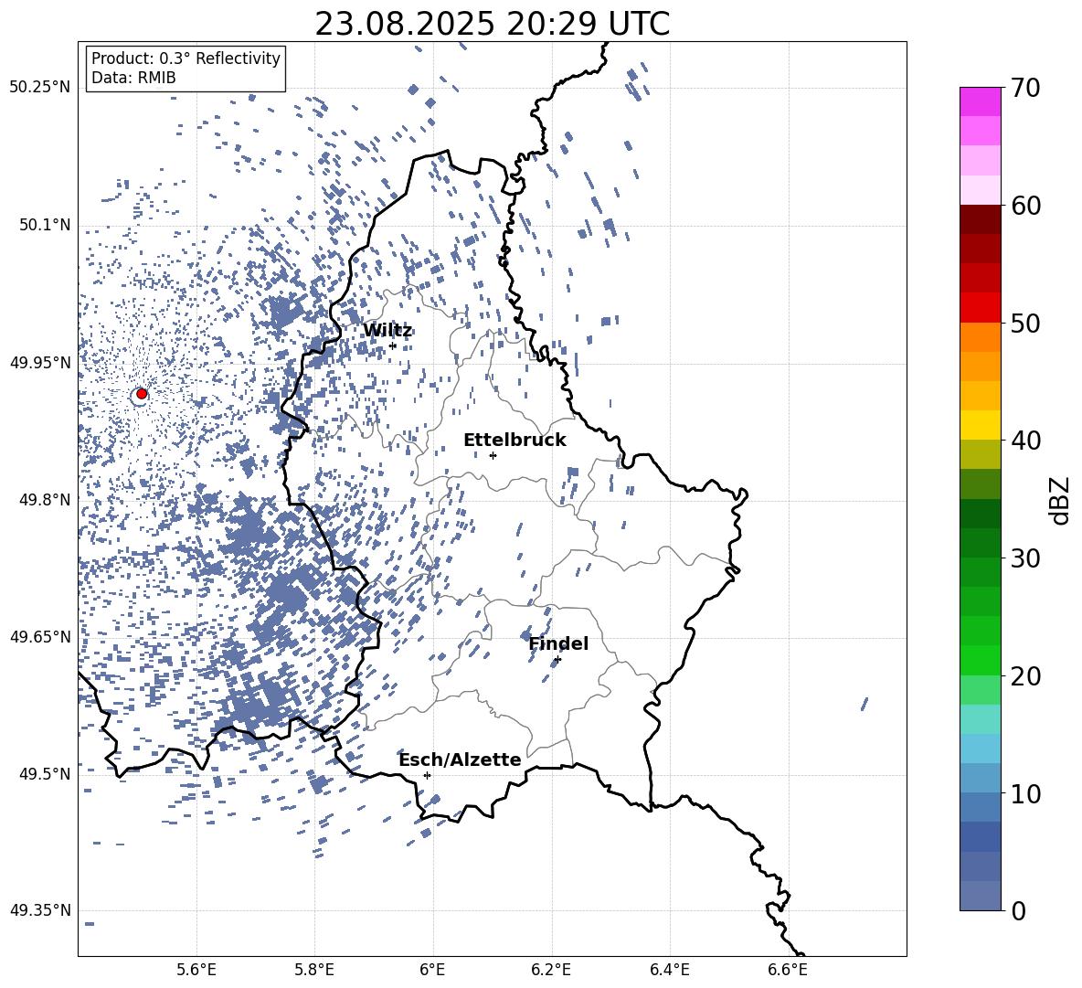
Task: Click the 50 tick label on colorbar
Action: point(1025,323)
